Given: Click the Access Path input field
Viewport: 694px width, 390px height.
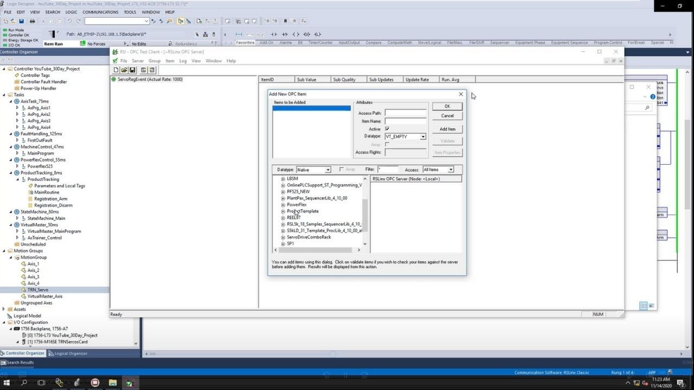Looking at the screenshot, I should click(x=406, y=113).
